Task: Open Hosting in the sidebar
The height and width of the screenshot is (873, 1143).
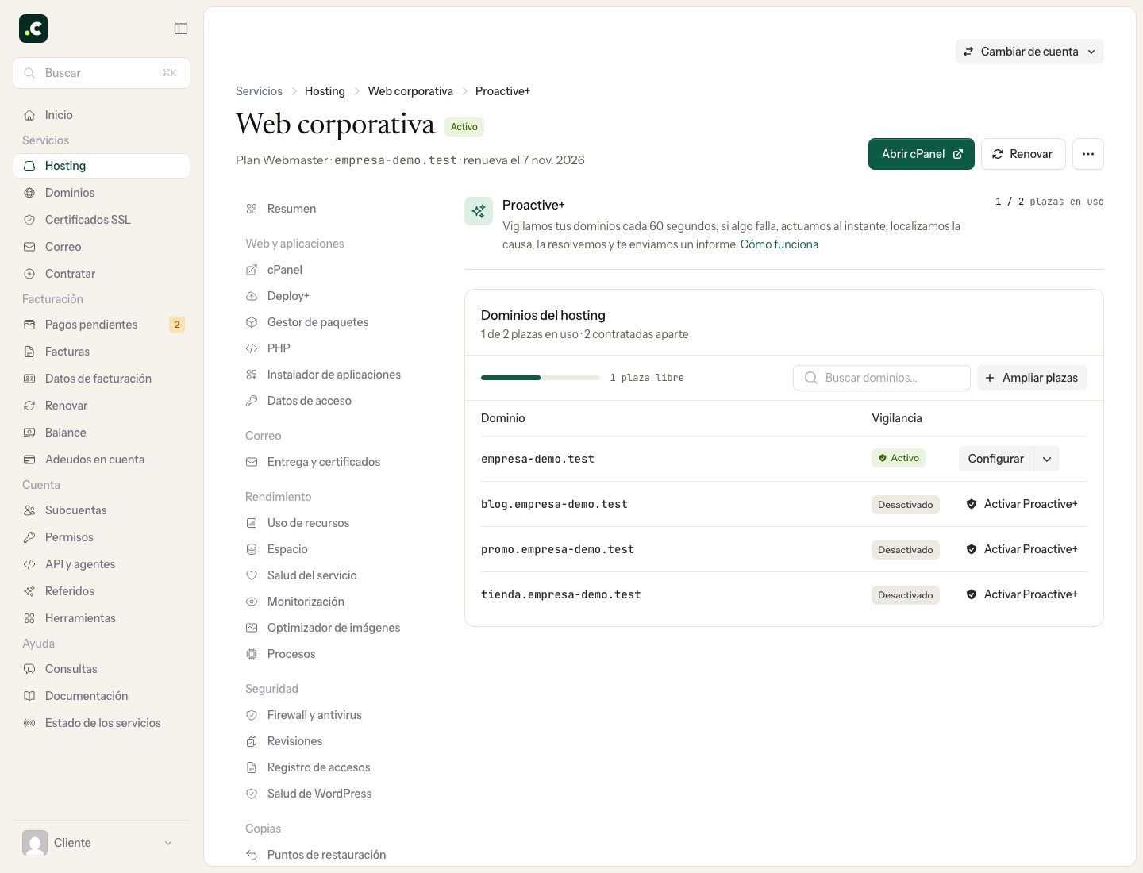Action: (102, 166)
